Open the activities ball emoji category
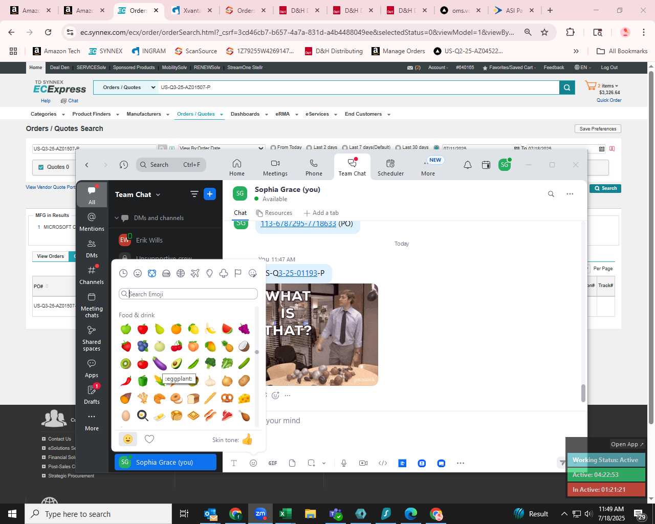Screen dimensions: 655x524 click(x=181, y=273)
